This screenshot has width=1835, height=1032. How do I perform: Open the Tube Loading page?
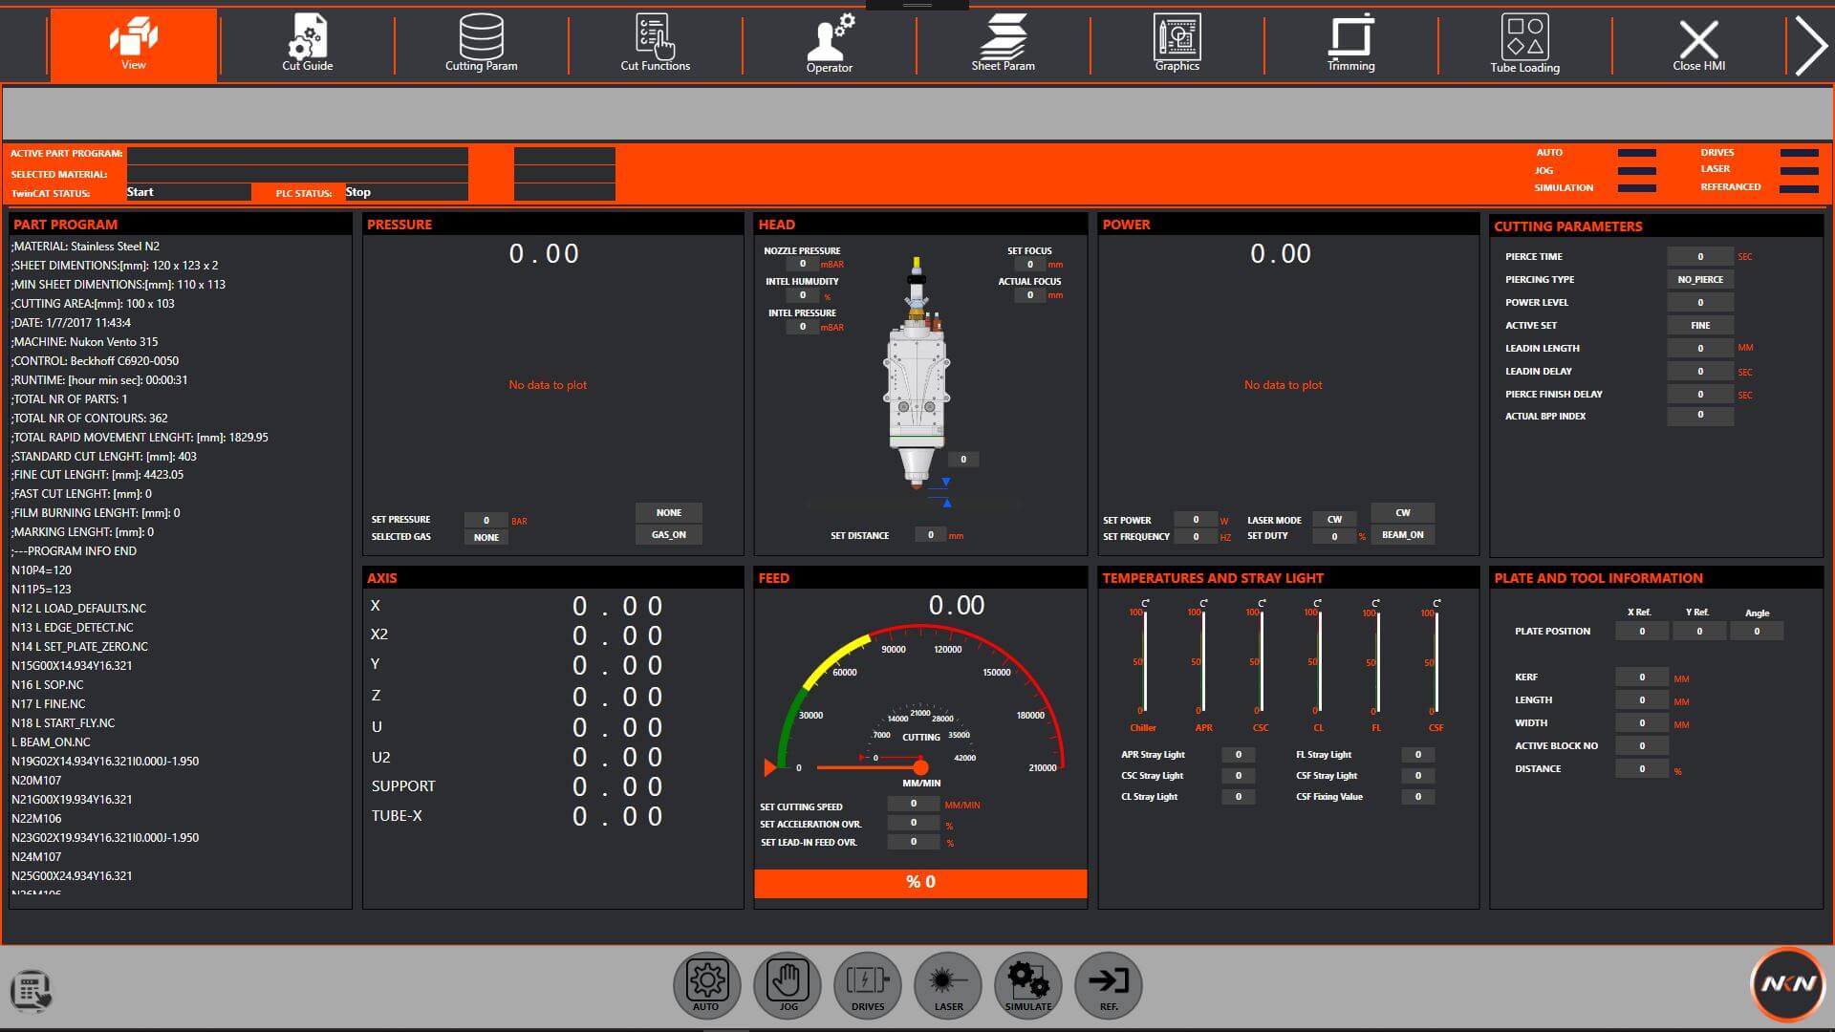click(x=1524, y=44)
